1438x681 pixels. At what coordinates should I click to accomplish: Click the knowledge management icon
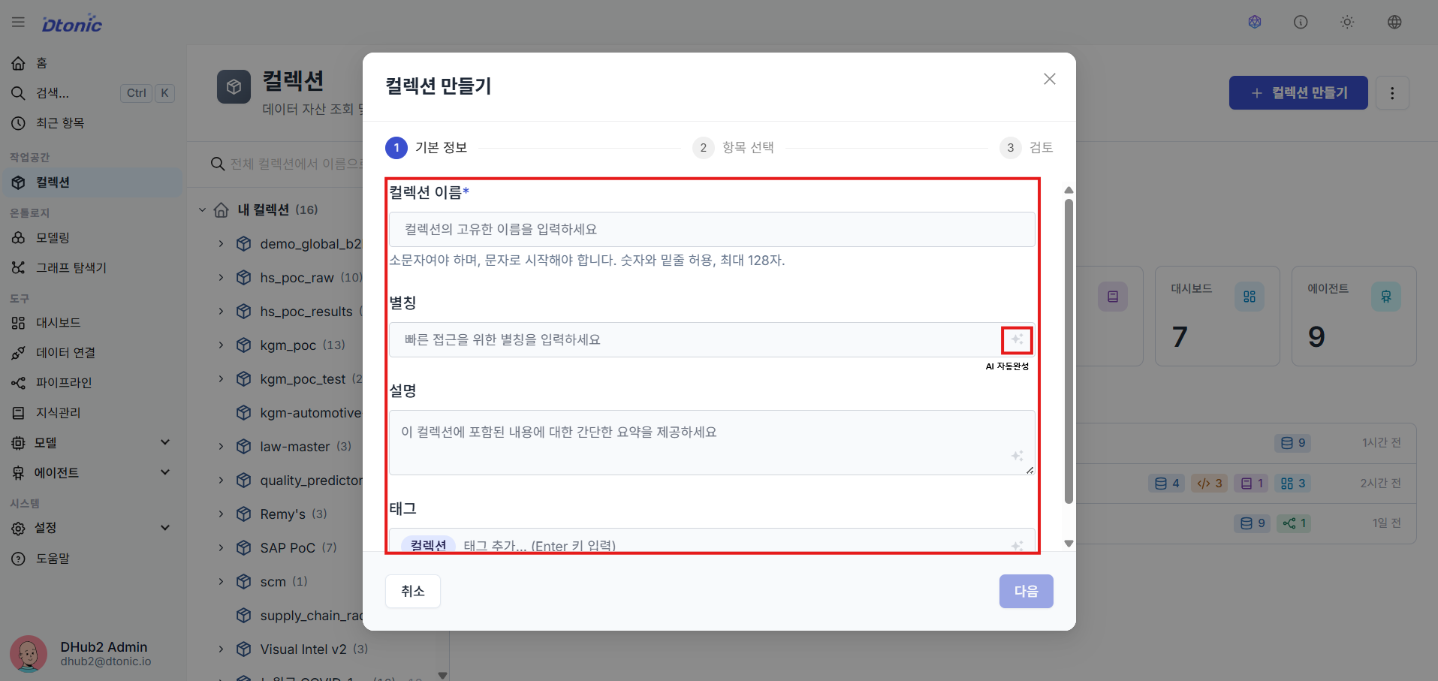pyautogui.click(x=18, y=413)
